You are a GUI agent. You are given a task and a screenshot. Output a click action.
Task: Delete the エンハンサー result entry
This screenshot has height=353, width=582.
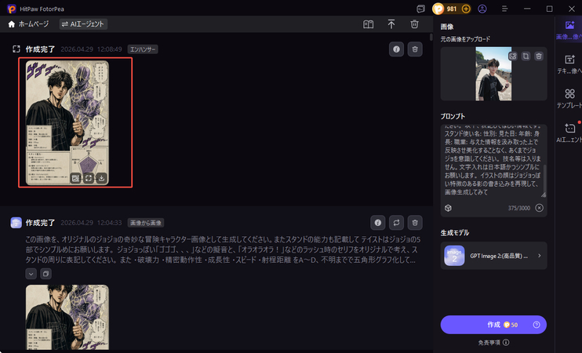click(x=415, y=49)
